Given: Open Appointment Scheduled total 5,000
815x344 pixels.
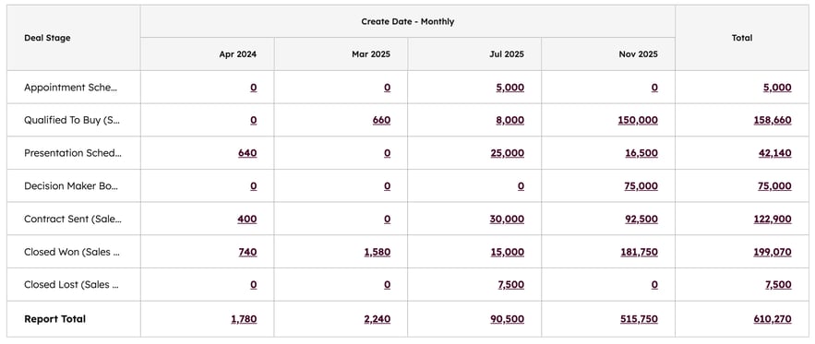Looking at the screenshot, I should 777,88.
